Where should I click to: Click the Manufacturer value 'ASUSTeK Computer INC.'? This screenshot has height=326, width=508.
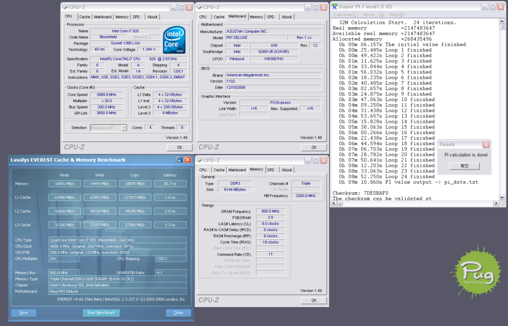(273, 31)
